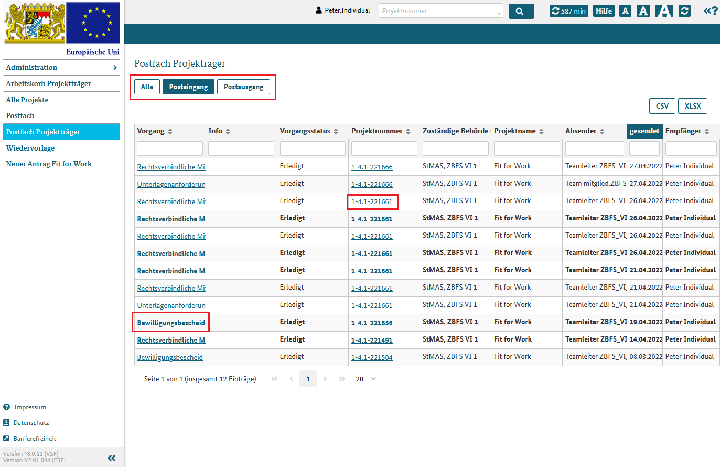Click Empfänger column filter field
The height and width of the screenshot is (467, 720).
[691, 148]
